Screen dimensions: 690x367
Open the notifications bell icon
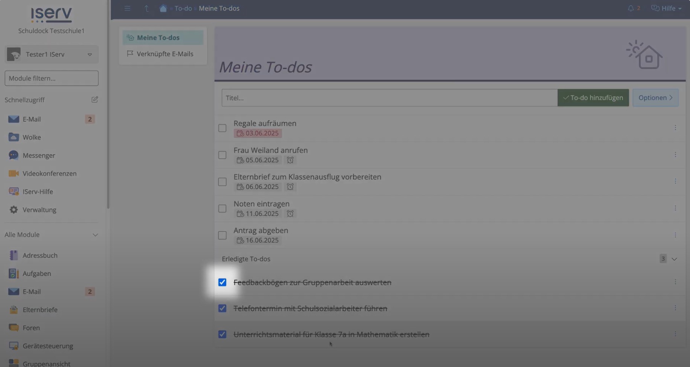[x=631, y=8]
